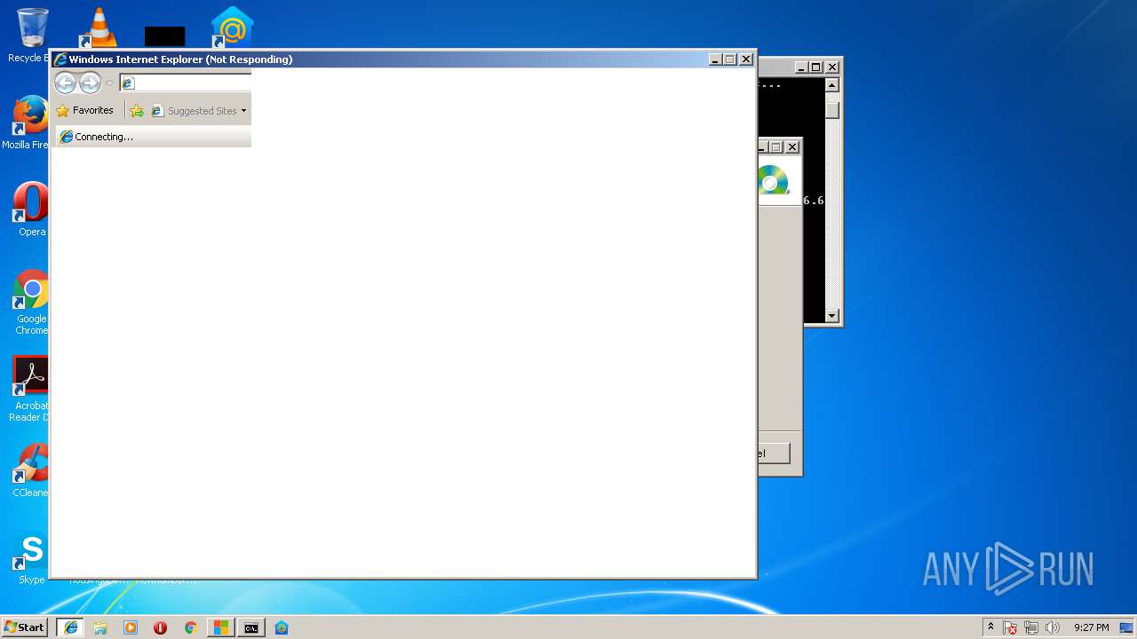Image resolution: width=1137 pixels, height=639 pixels.
Task: Click the network tray icon
Action: pos(1031,627)
